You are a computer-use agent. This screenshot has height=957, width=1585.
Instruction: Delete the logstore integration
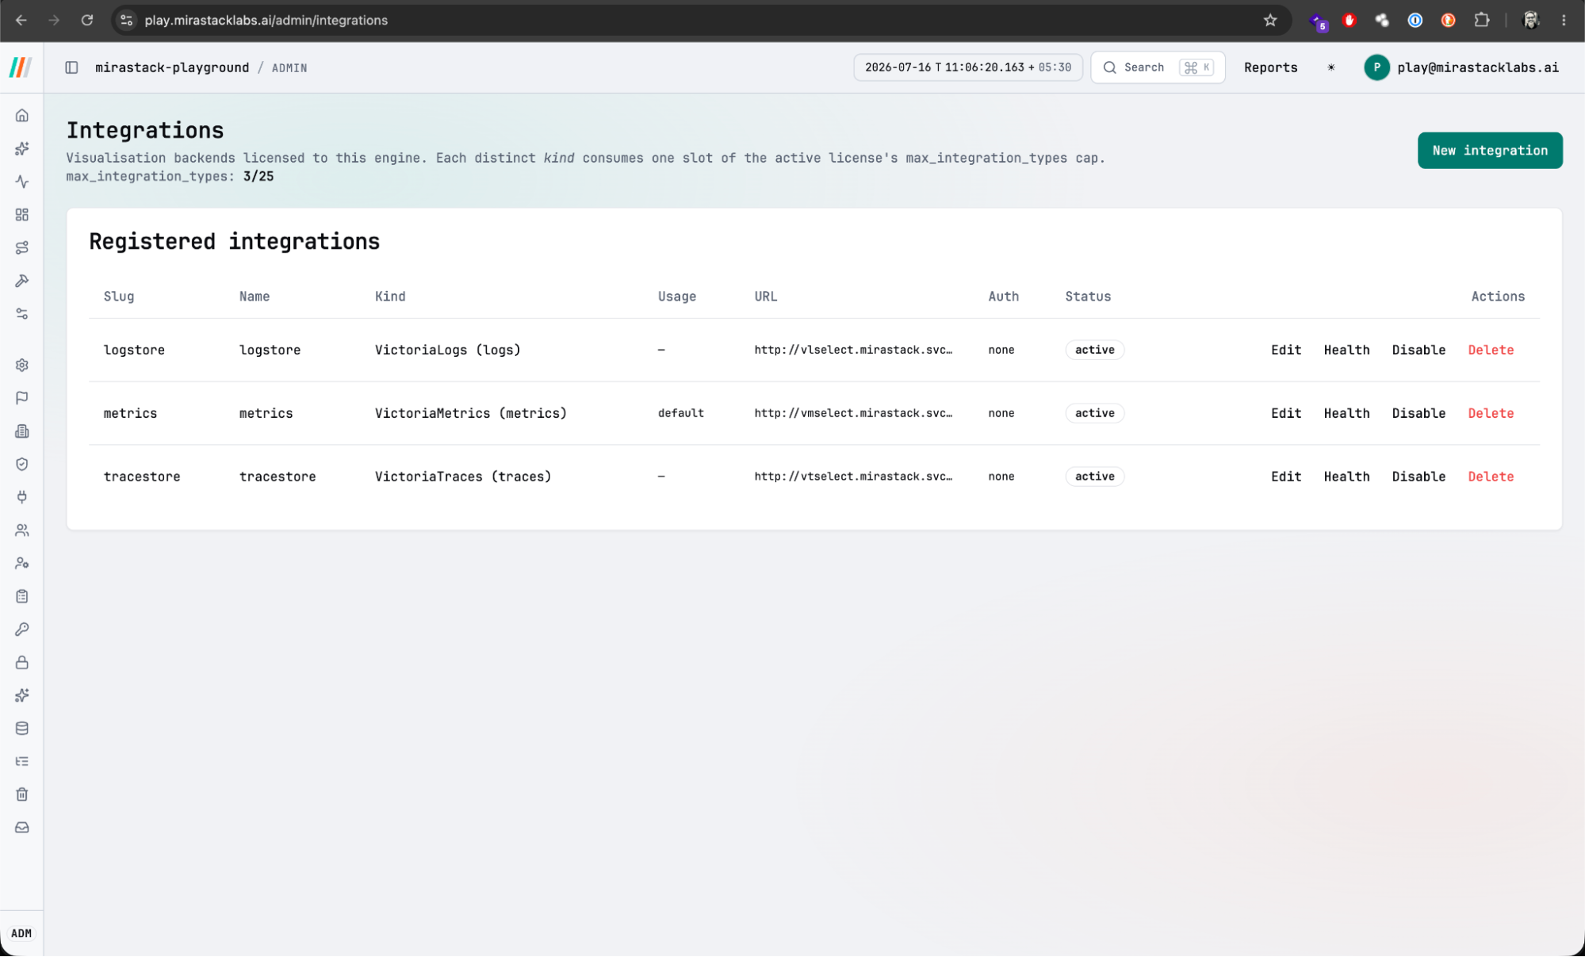[x=1490, y=350]
